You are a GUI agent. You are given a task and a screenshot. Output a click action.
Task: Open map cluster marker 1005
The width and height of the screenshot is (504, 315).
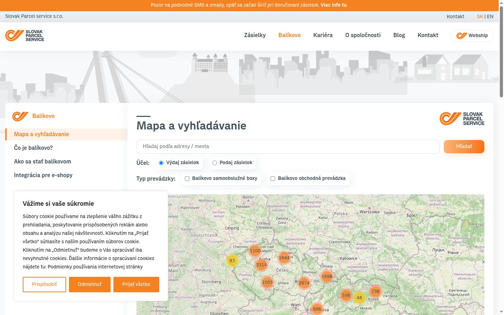[267, 282]
